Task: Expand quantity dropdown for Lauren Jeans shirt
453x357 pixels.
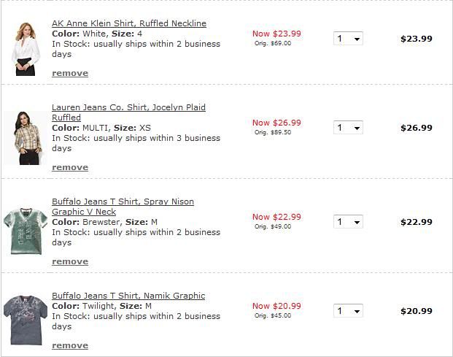Action: 348,128
